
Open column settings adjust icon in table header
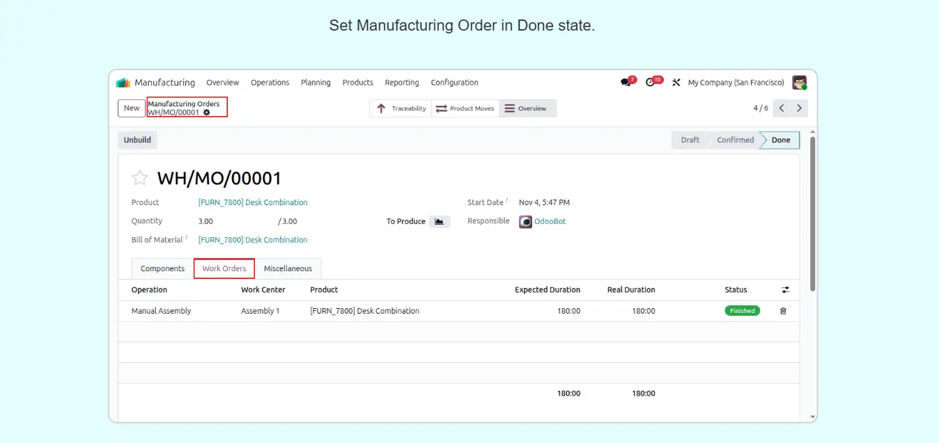(786, 290)
